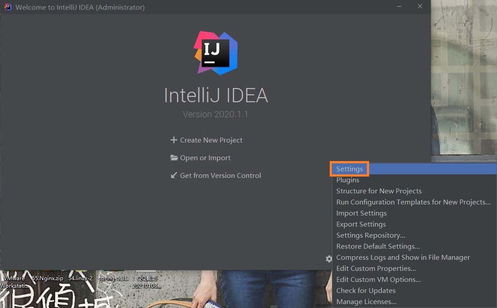
Task: Click the Version 2020.1.1 text
Action: [215, 114]
